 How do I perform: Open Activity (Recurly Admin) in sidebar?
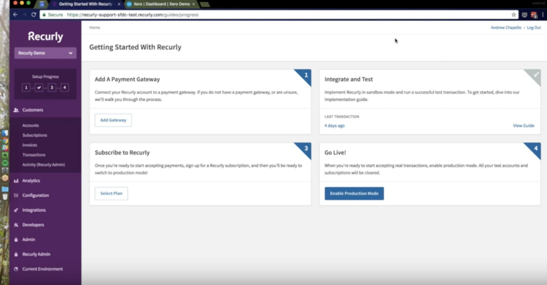coord(44,165)
